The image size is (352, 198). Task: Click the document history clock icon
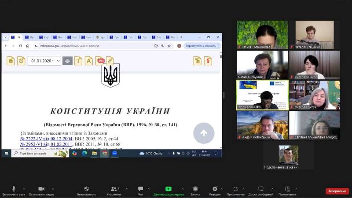(21, 61)
